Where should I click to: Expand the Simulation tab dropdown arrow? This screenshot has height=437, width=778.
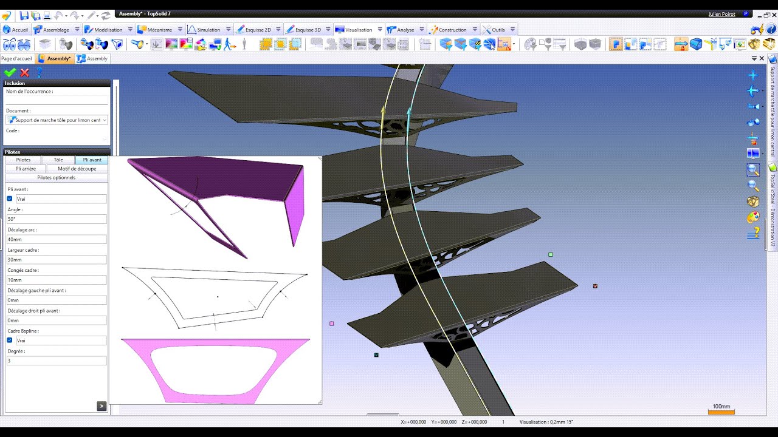click(x=229, y=29)
